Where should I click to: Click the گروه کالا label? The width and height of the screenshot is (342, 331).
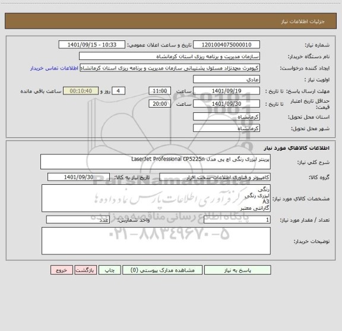(x=319, y=178)
